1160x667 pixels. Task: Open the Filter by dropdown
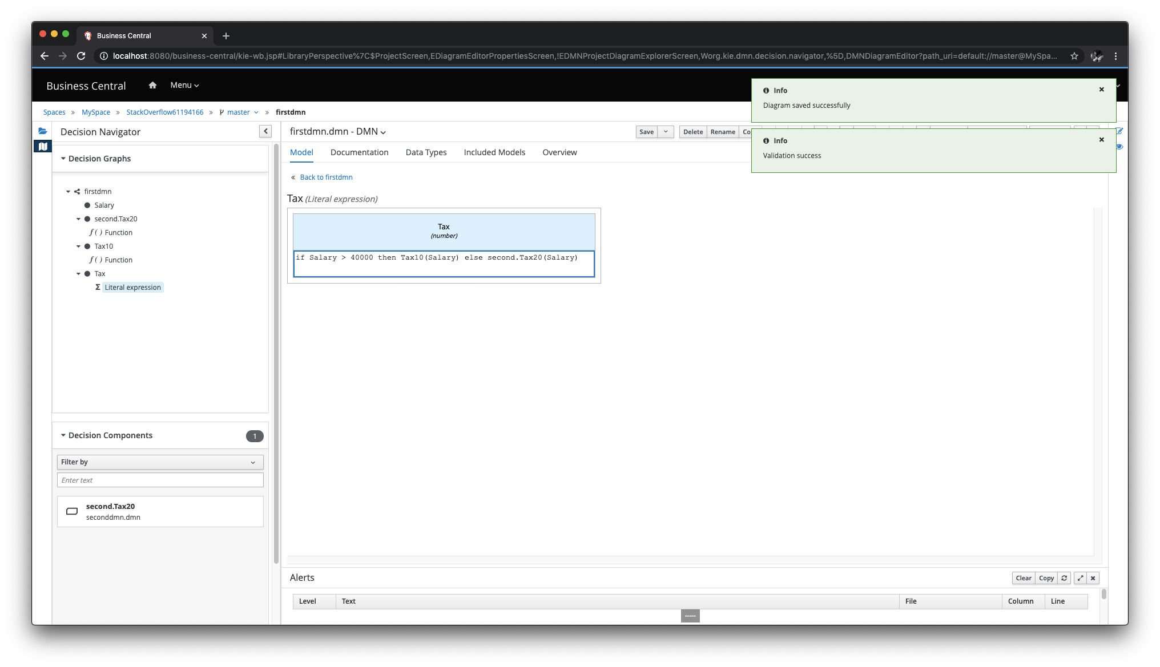tap(160, 462)
